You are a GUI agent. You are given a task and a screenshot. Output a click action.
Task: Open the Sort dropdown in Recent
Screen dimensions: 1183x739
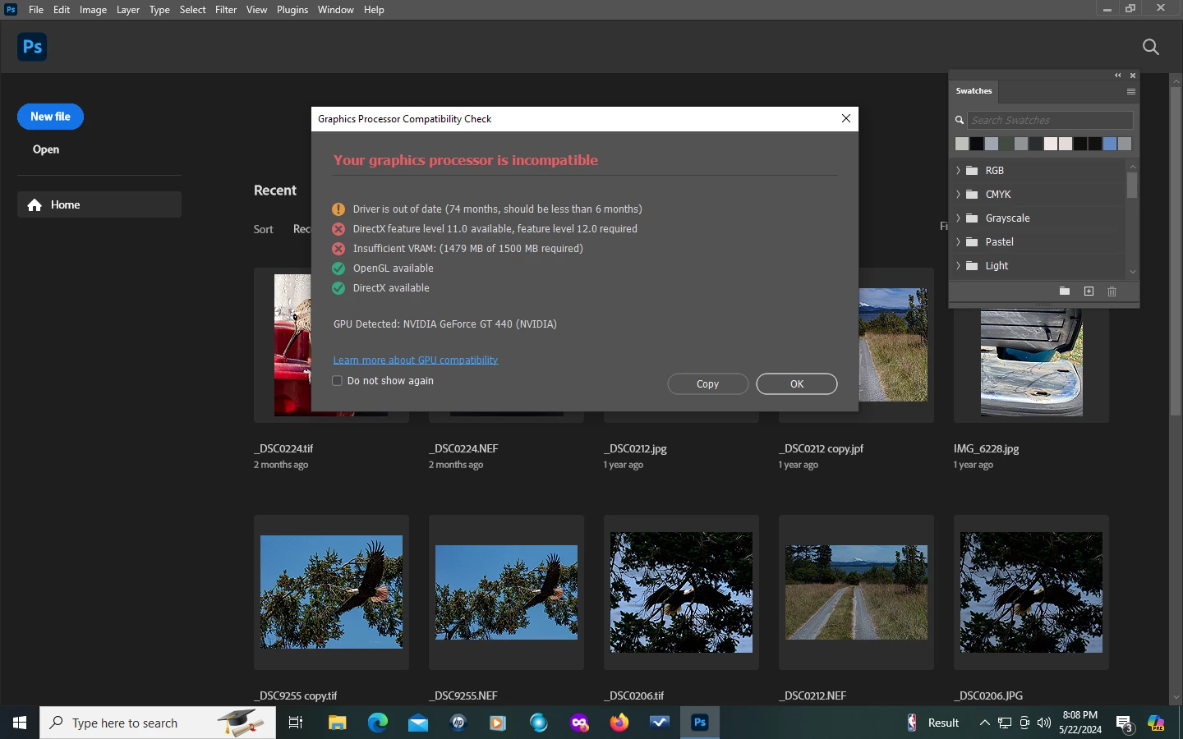(x=302, y=229)
